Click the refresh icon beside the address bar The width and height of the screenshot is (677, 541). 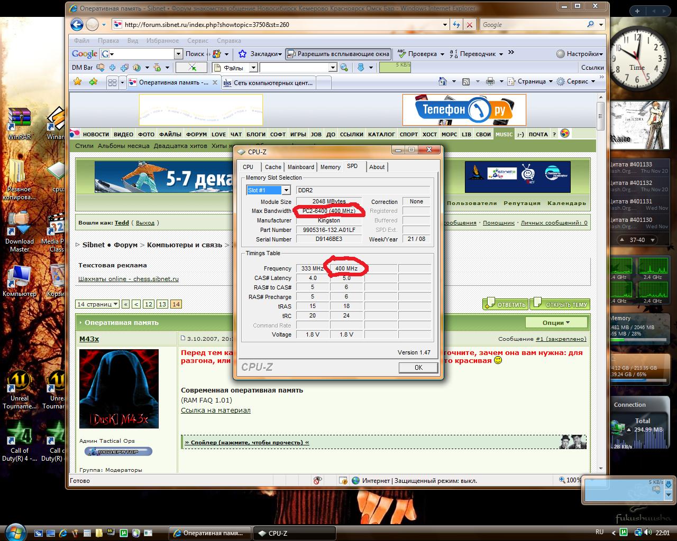pos(456,24)
